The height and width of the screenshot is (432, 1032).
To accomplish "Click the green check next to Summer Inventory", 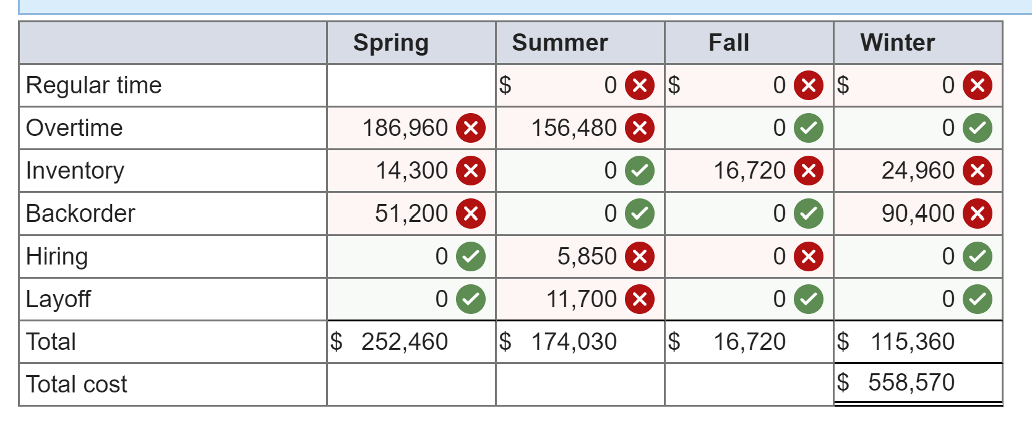I will pyautogui.click(x=641, y=171).
